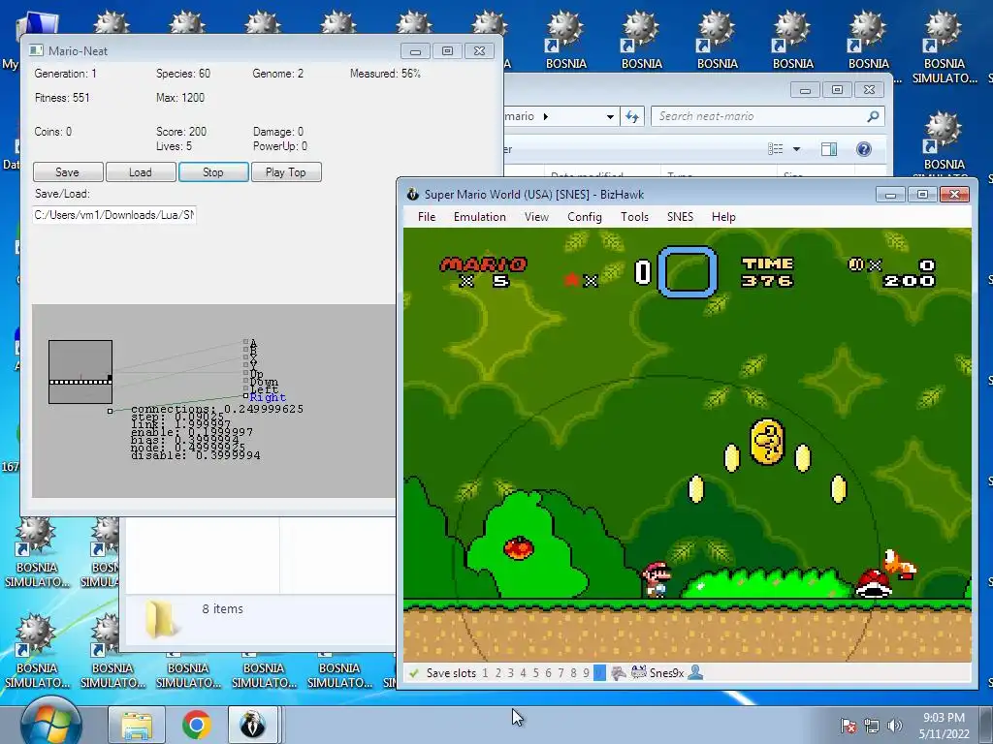This screenshot has width=993, height=744.
Task: Launch Google Chrome from the taskbar
Action: (x=196, y=725)
